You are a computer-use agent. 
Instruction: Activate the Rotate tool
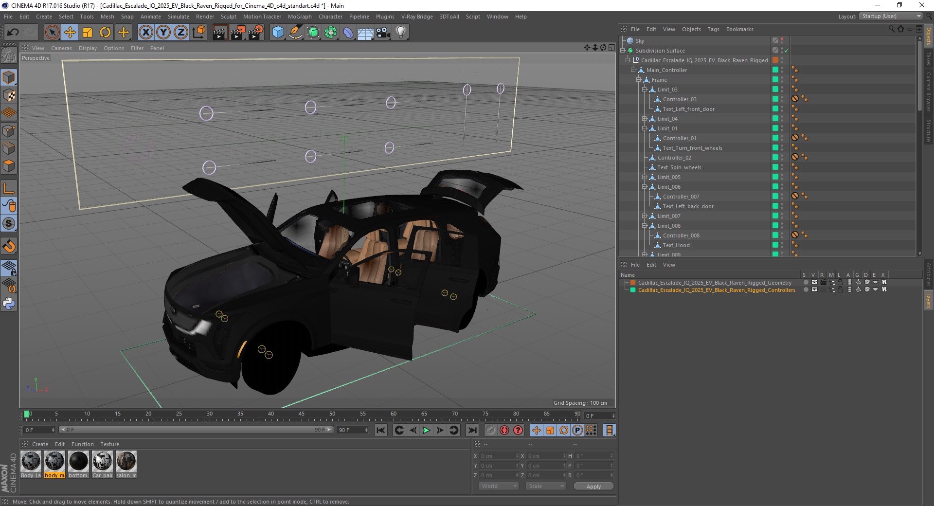pyautogui.click(x=105, y=33)
